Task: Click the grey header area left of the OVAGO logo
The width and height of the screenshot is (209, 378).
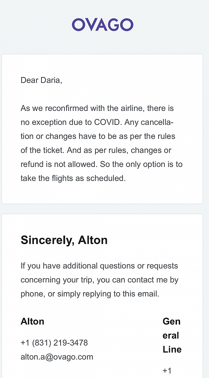Action: click(x=35, y=25)
